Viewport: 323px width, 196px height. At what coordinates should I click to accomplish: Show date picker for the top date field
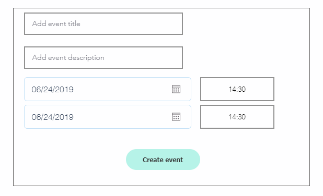pyautogui.click(x=176, y=89)
